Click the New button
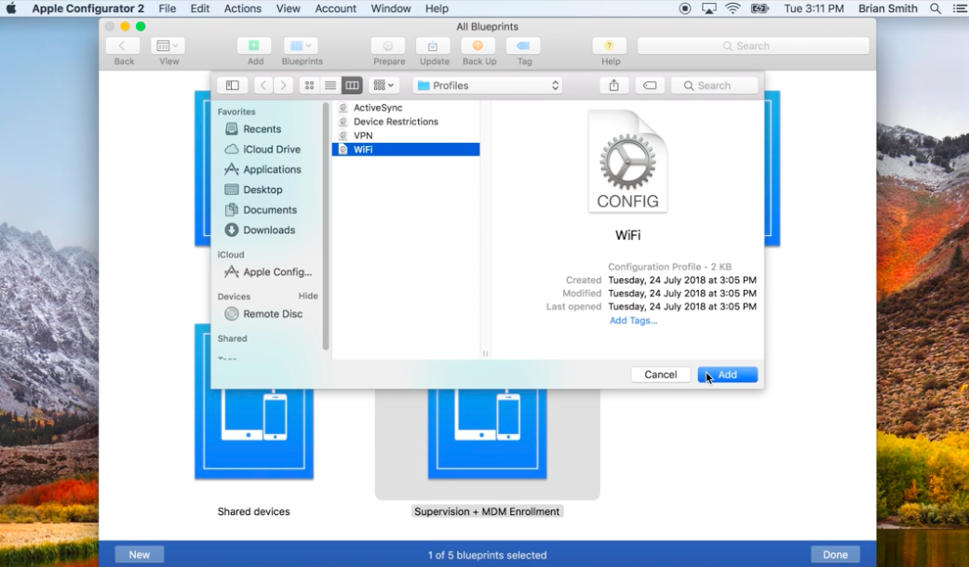Viewport: 969px width, 567px height. pyautogui.click(x=139, y=555)
